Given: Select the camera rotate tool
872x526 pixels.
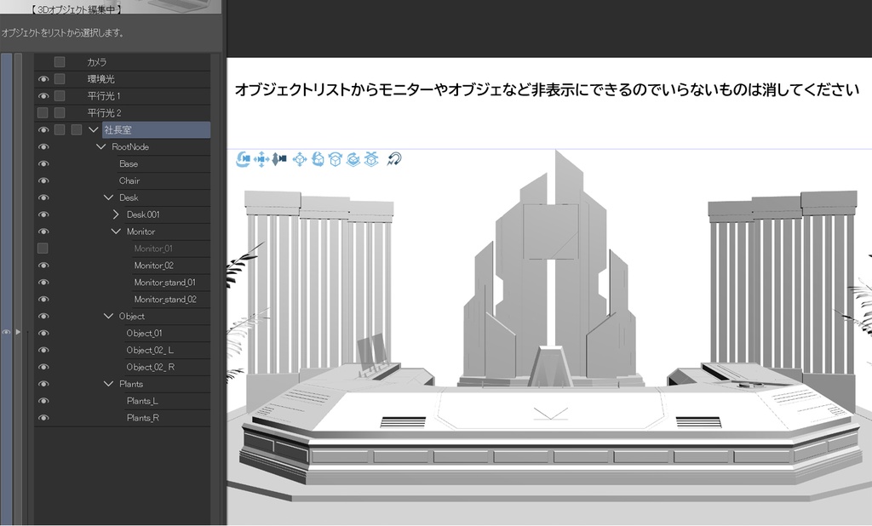Looking at the screenshot, I should (243, 158).
